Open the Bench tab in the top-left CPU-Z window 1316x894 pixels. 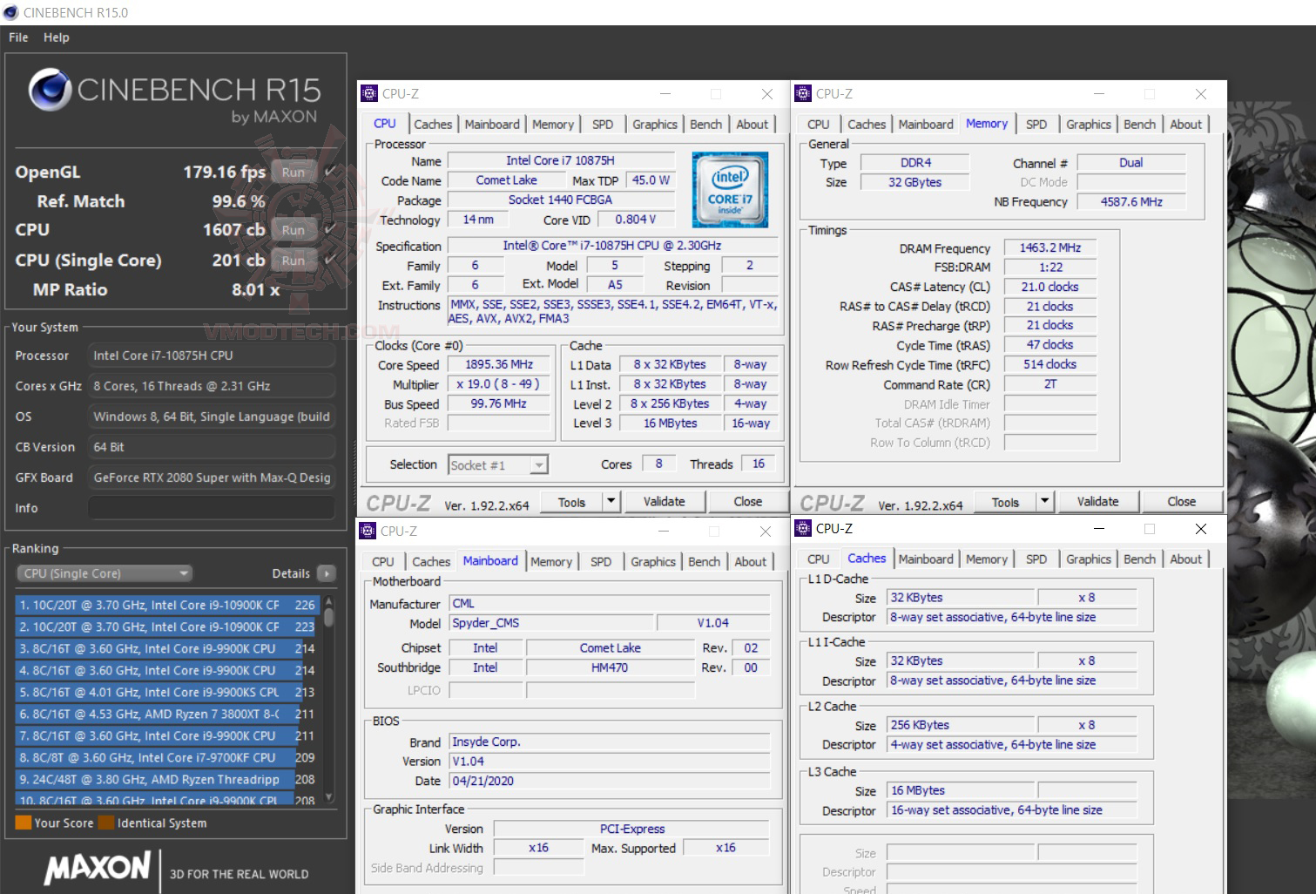pos(705,125)
